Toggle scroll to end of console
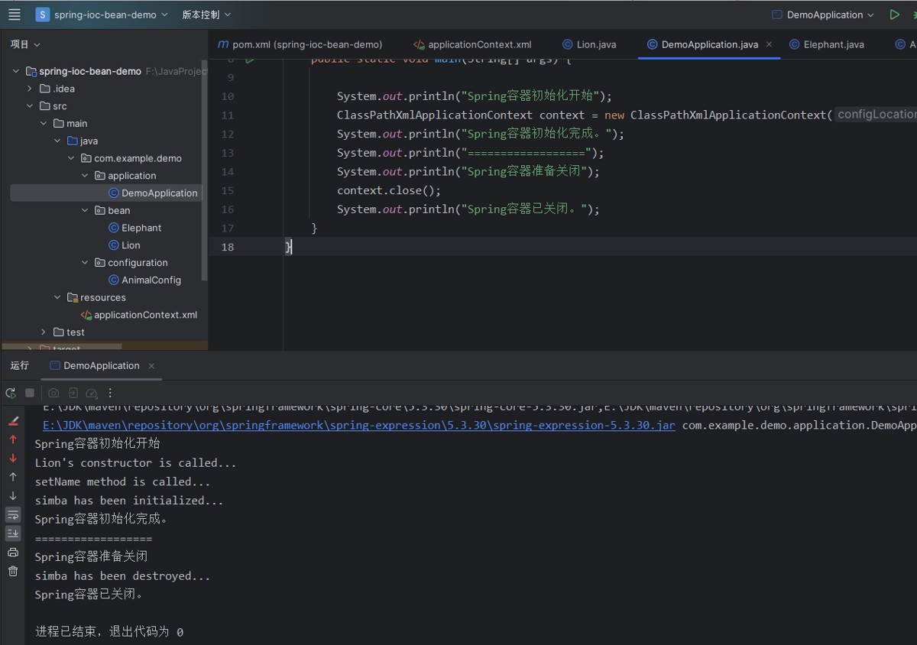Viewport: 917px width, 645px height. (13, 533)
